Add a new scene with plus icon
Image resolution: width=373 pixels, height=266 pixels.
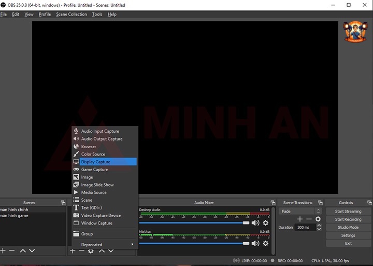coord(3,251)
